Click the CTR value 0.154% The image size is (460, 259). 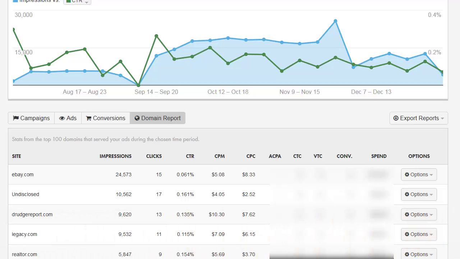[185, 254]
